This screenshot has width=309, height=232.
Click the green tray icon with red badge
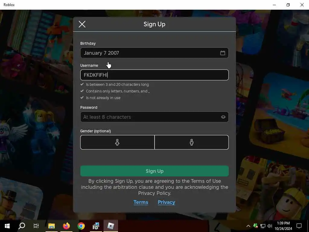click(x=256, y=226)
